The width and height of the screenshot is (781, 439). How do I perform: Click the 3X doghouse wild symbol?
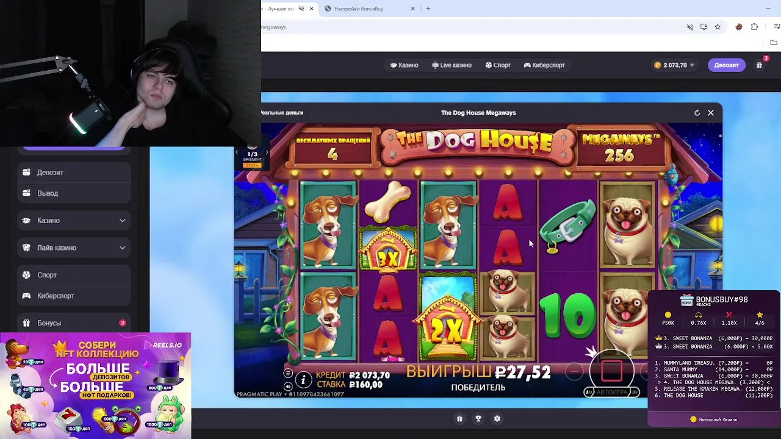pos(388,249)
